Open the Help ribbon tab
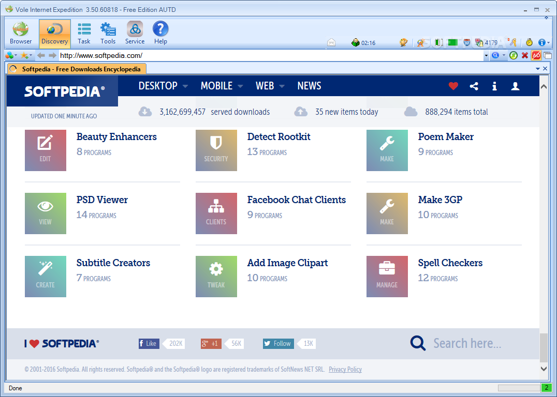Viewport: 557px width, 397px height. [x=160, y=33]
